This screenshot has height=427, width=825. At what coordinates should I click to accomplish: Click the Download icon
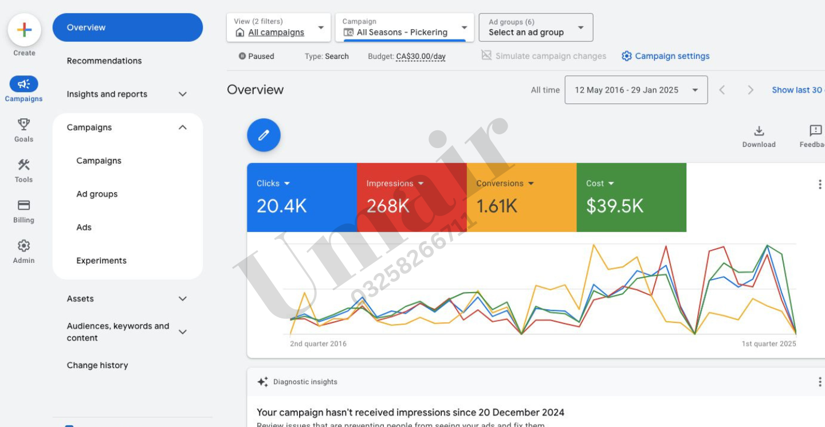tap(759, 131)
